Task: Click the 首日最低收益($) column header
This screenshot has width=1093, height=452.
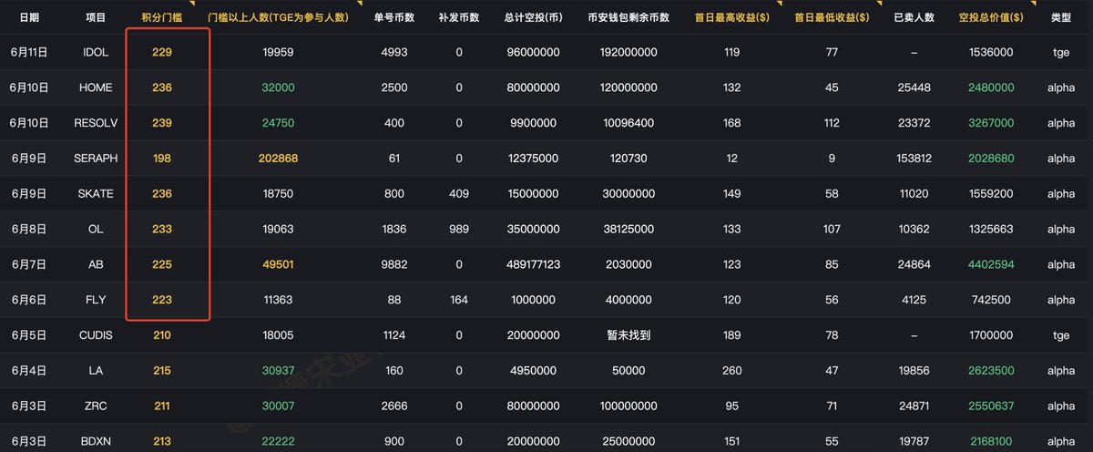Action: pos(832,17)
